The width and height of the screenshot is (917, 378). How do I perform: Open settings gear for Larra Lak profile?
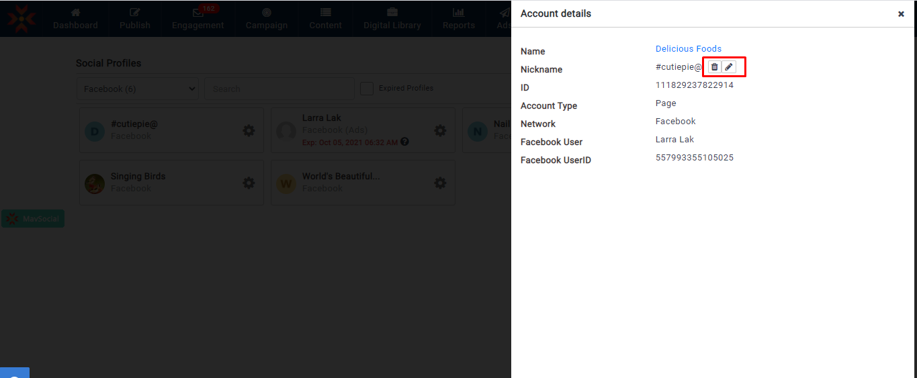pyautogui.click(x=440, y=130)
